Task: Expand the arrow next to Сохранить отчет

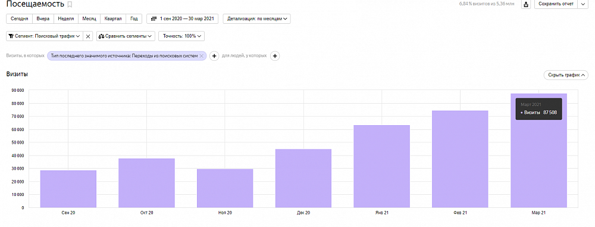Action: tap(583, 4)
